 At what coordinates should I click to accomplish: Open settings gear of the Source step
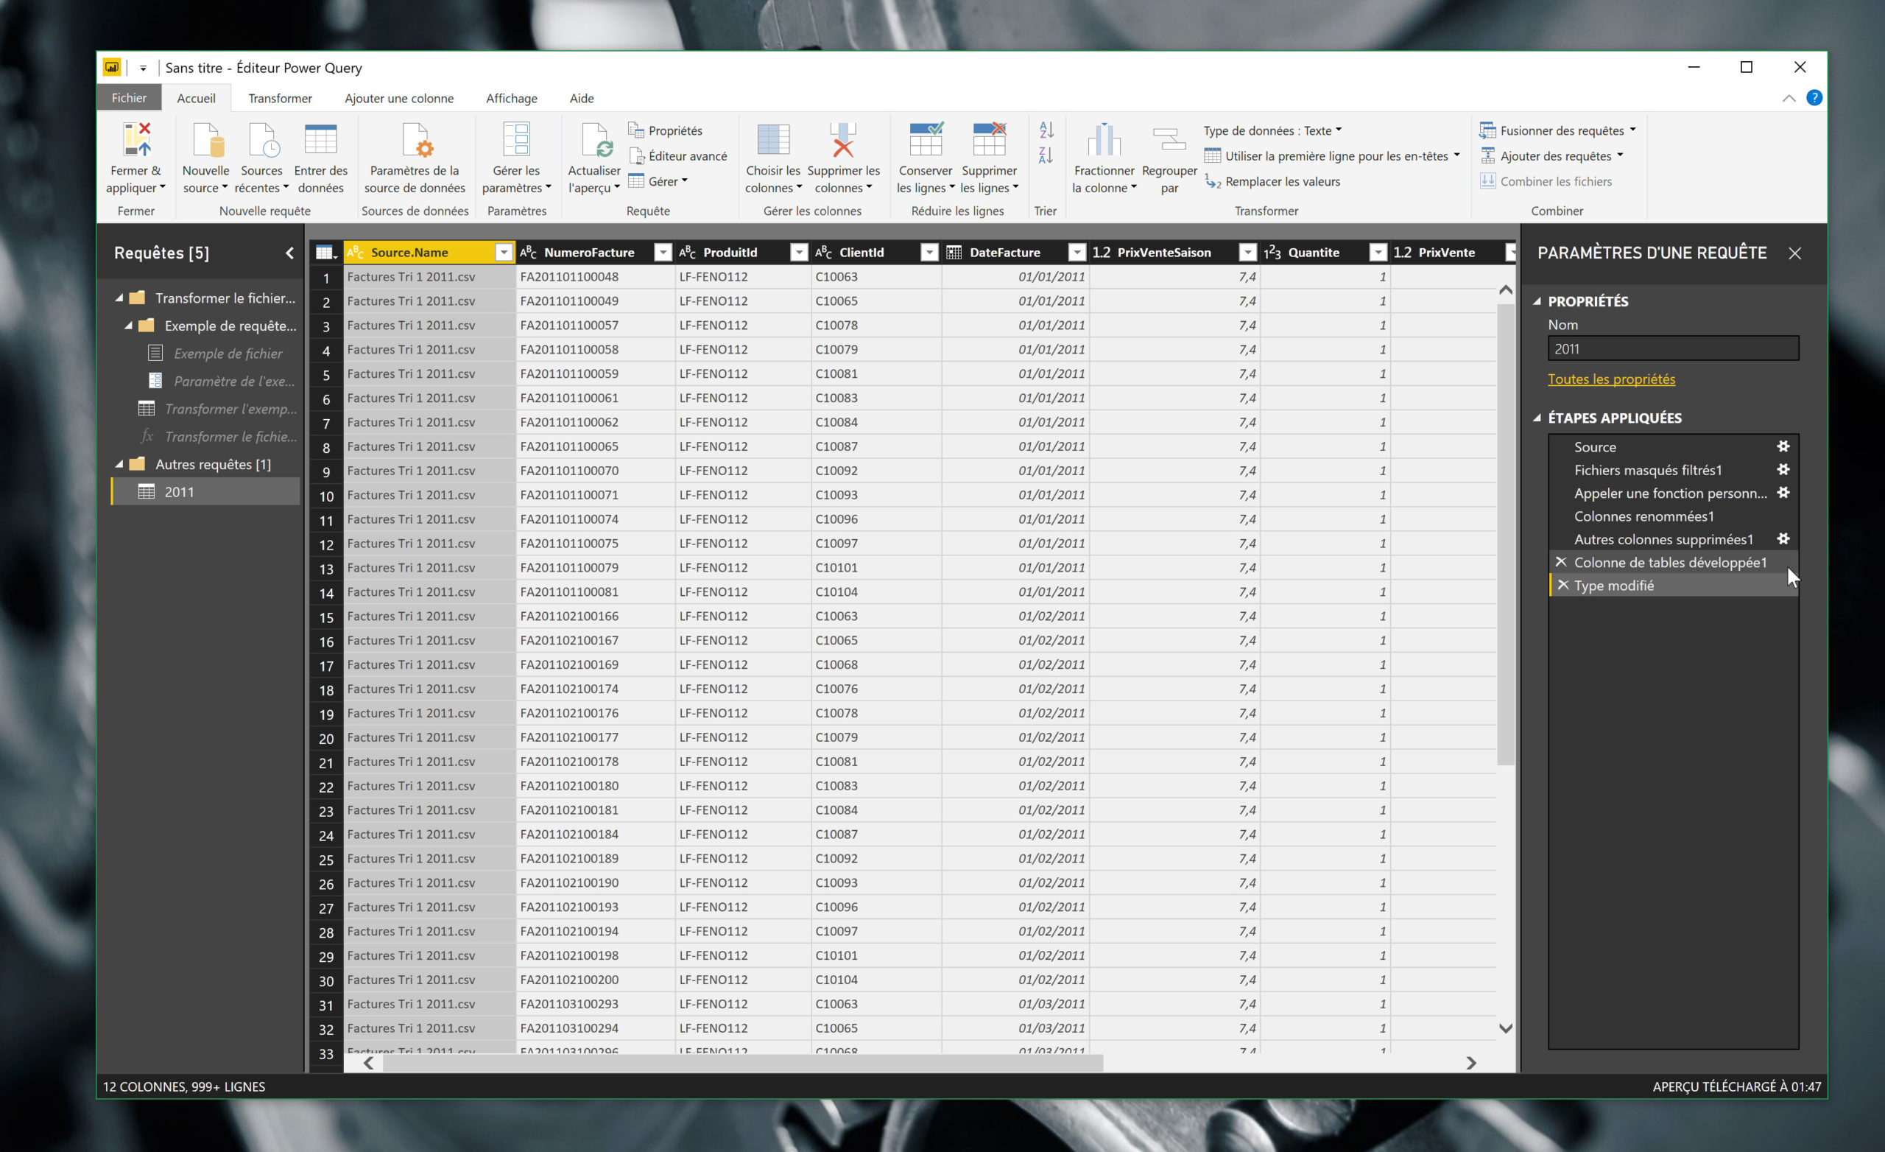pos(1783,446)
